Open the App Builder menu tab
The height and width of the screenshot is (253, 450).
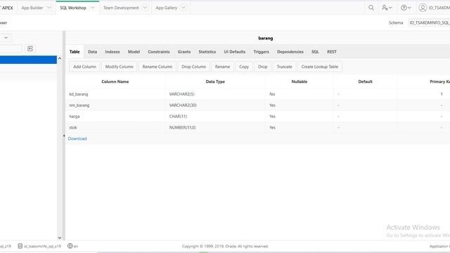pyautogui.click(x=32, y=8)
